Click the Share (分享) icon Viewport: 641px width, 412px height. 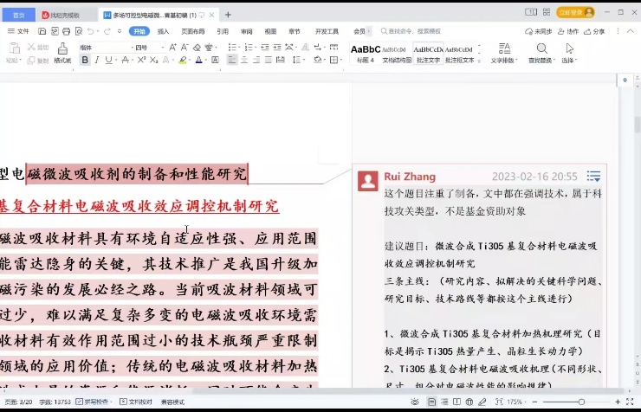[x=593, y=31]
